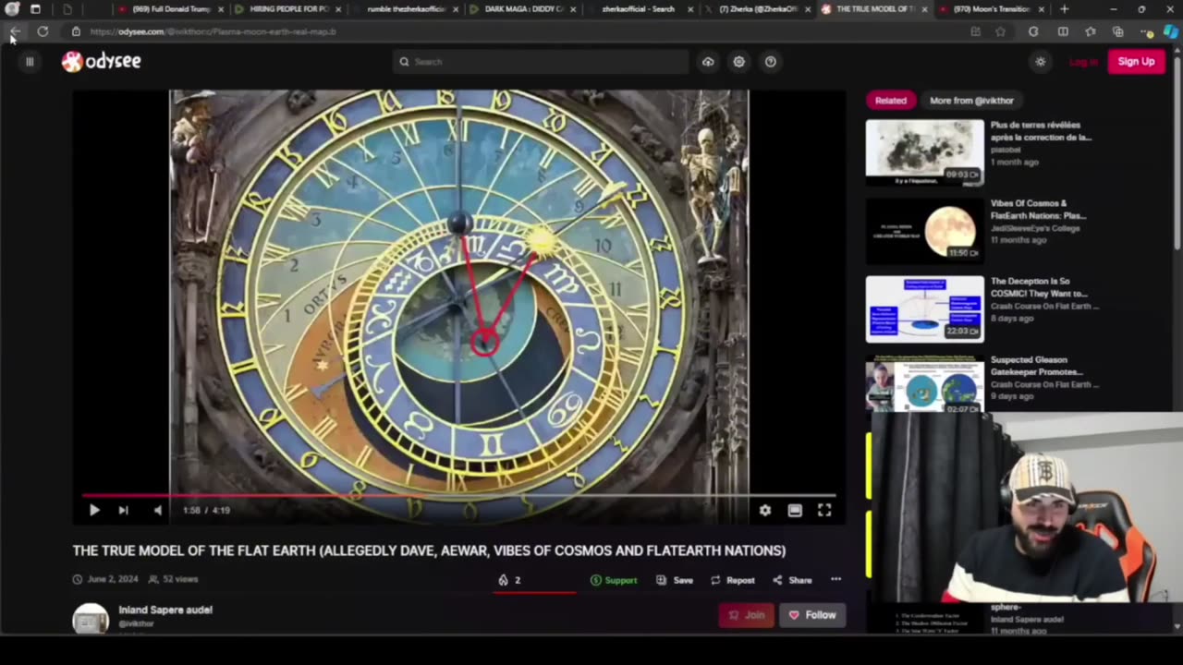Play the video with the play button

coord(94,510)
